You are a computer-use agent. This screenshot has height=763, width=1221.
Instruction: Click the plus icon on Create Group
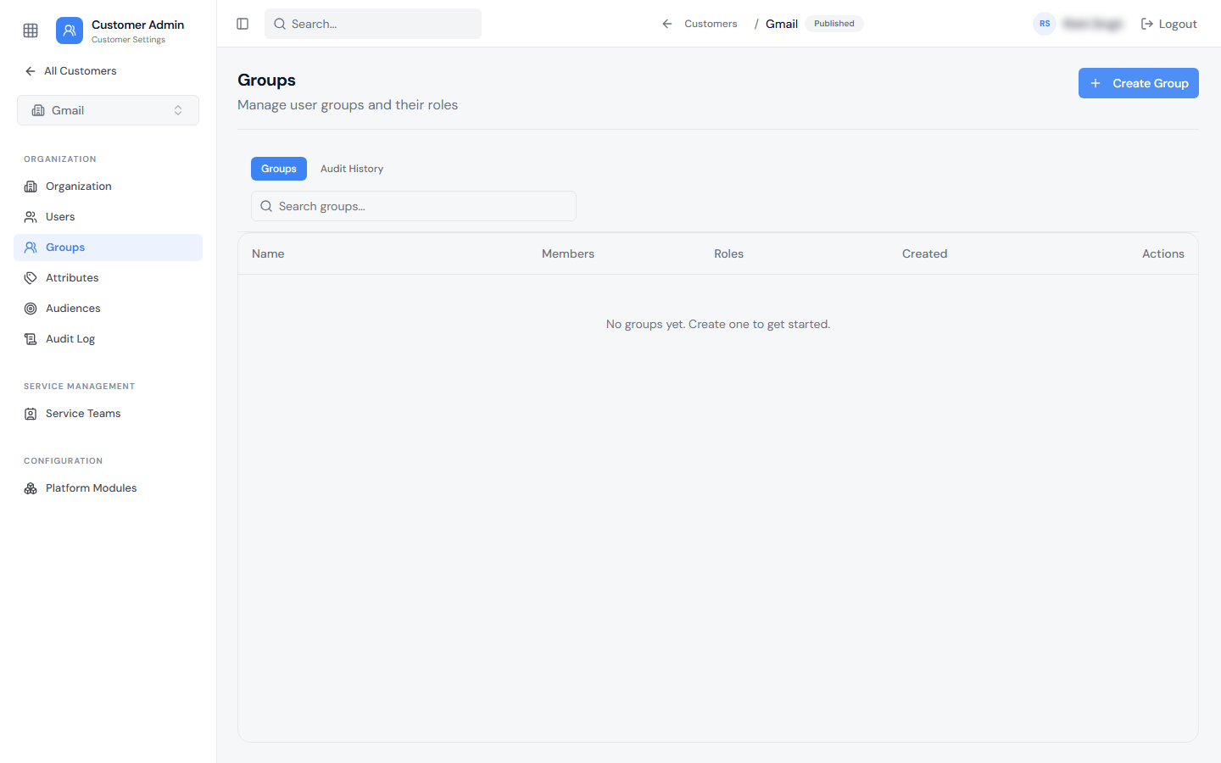tap(1096, 83)
